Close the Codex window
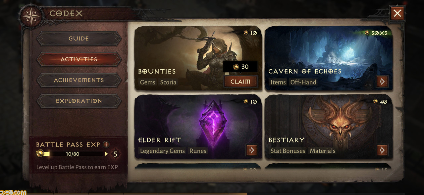 (397, 14)
